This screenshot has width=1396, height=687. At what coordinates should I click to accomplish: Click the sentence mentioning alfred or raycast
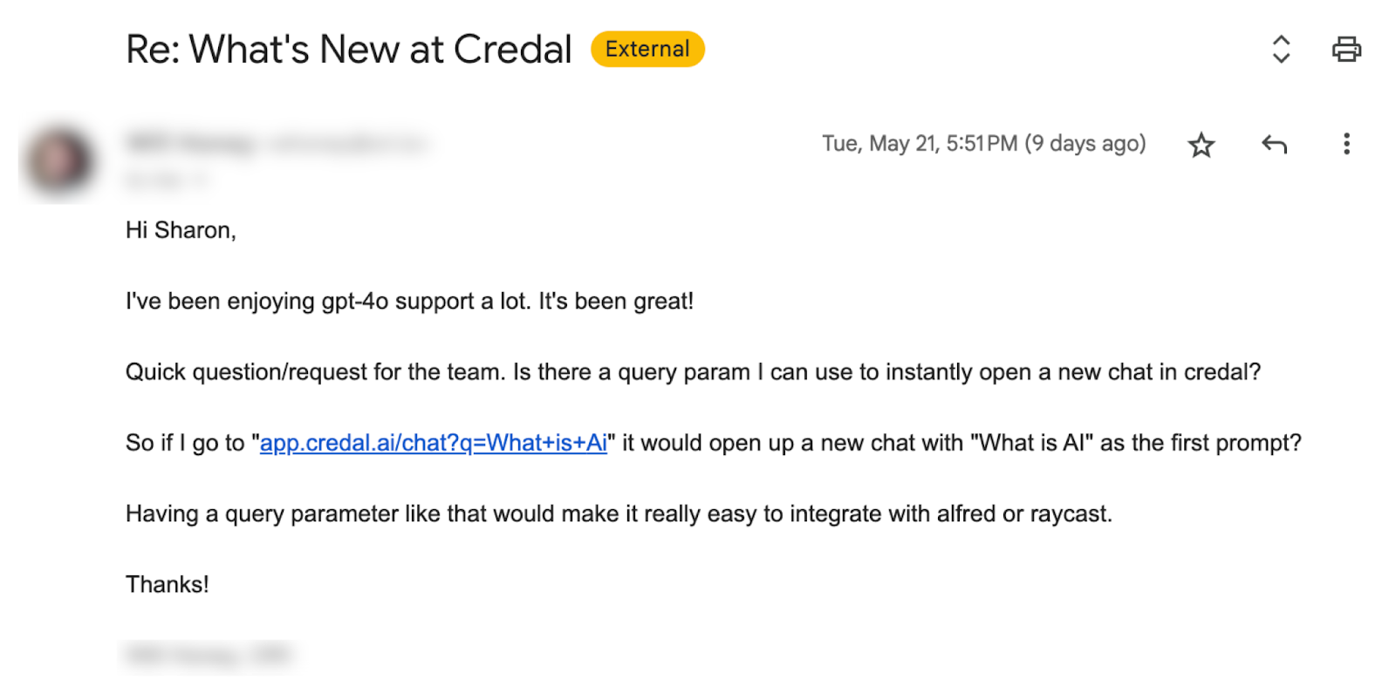click(x=619, y=514)
